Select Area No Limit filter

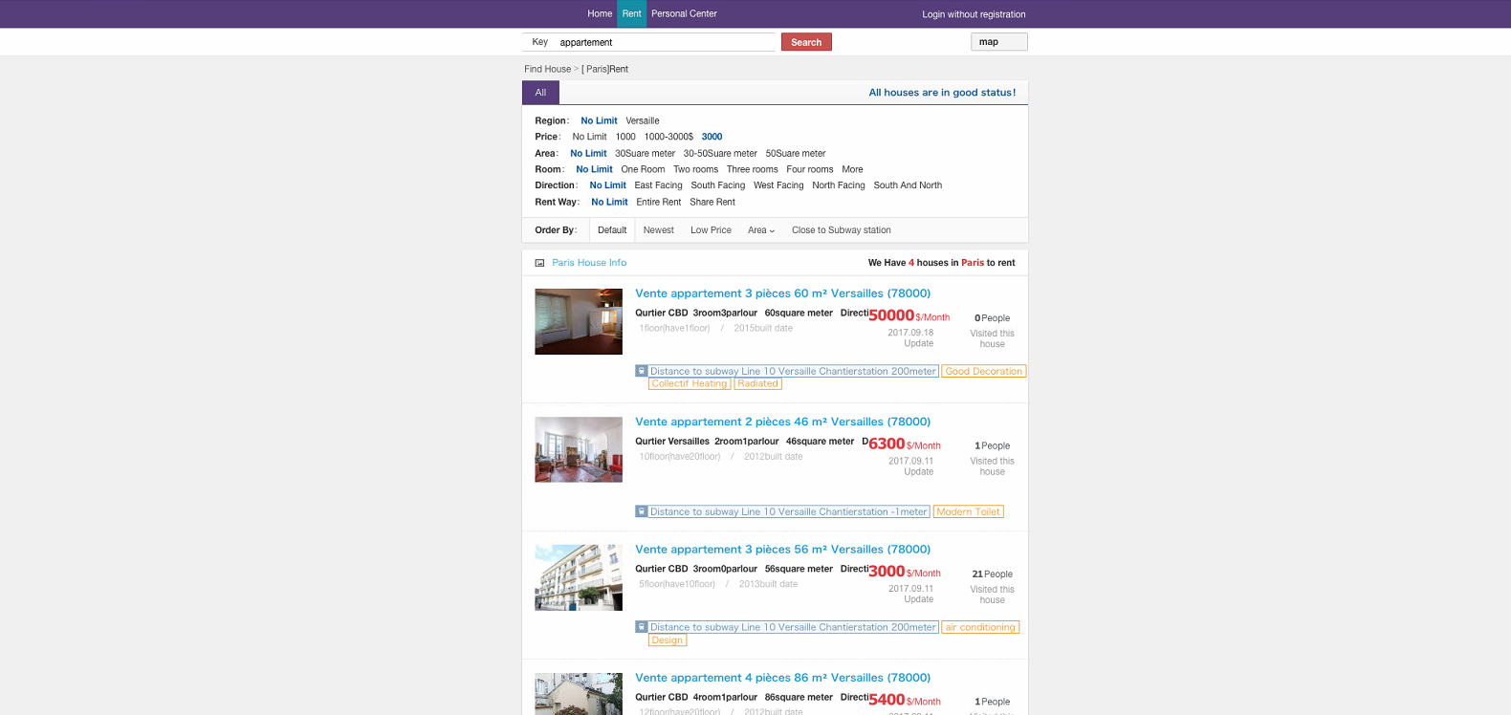coord(588,153)
